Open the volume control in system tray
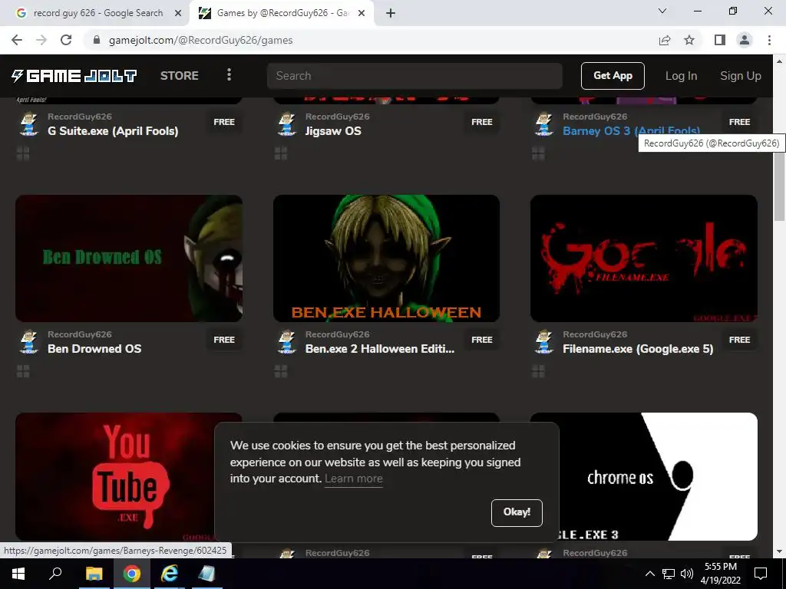Viewport: 786px width, 589px height. click(687, 574)
